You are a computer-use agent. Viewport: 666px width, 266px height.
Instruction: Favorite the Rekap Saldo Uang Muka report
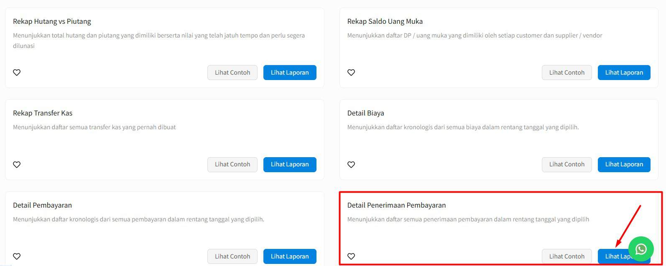tap(351, 73)
